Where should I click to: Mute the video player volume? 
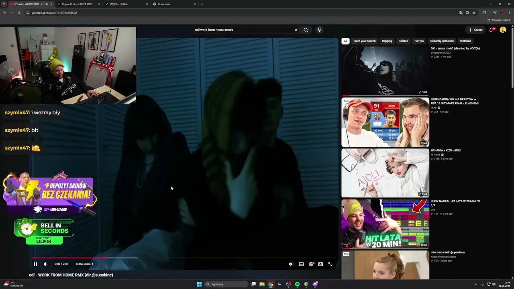pos(45,264)
